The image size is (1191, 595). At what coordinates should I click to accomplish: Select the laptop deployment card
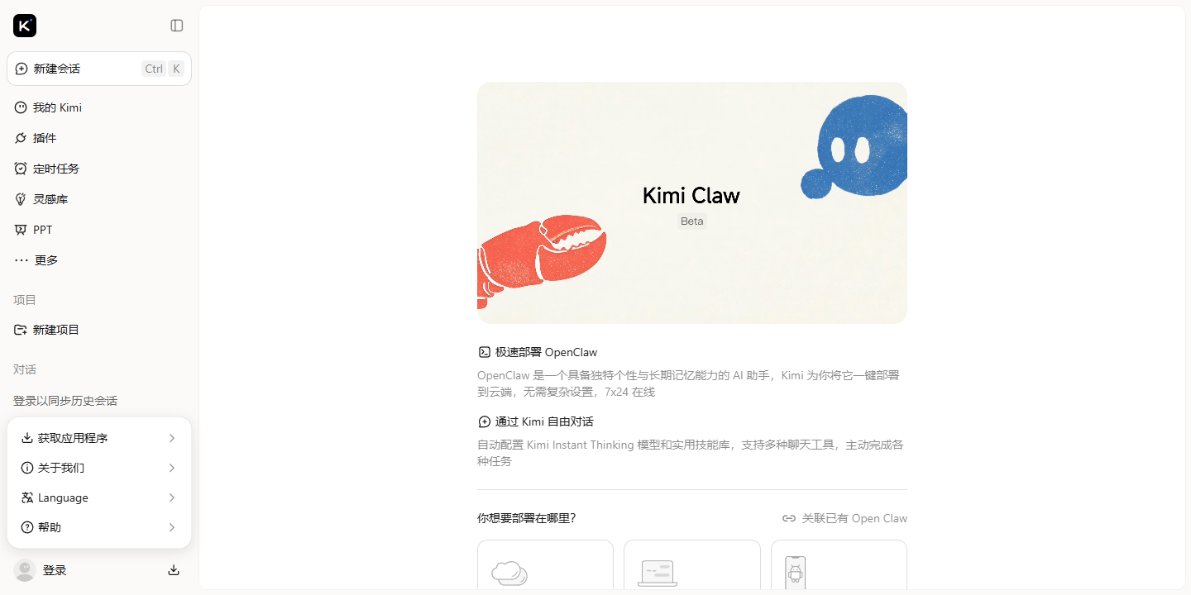[x=692, y=565]
